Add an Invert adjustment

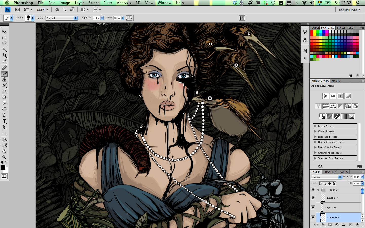322,116
